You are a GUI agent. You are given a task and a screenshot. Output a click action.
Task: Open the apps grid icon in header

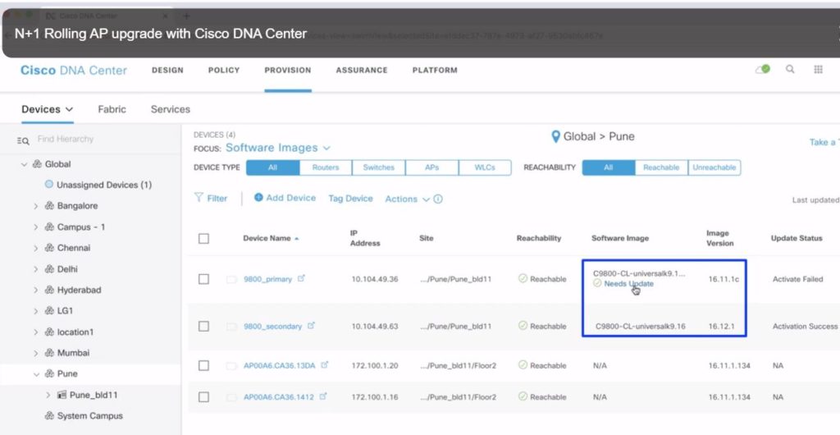tap(818, 70)
